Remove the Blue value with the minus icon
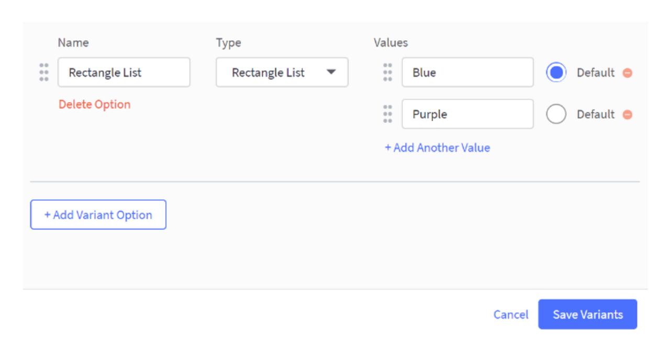 tap(627, 73)
